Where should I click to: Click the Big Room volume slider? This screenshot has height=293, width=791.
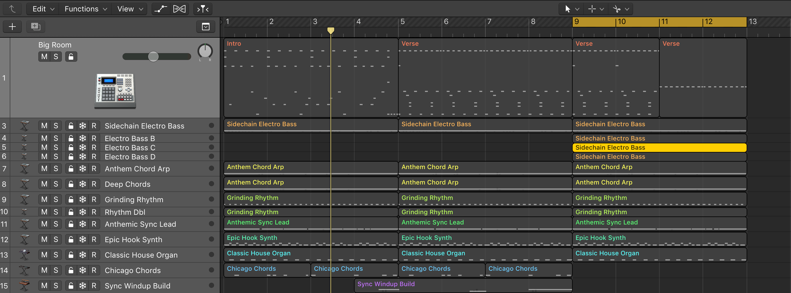click(153, 56)
